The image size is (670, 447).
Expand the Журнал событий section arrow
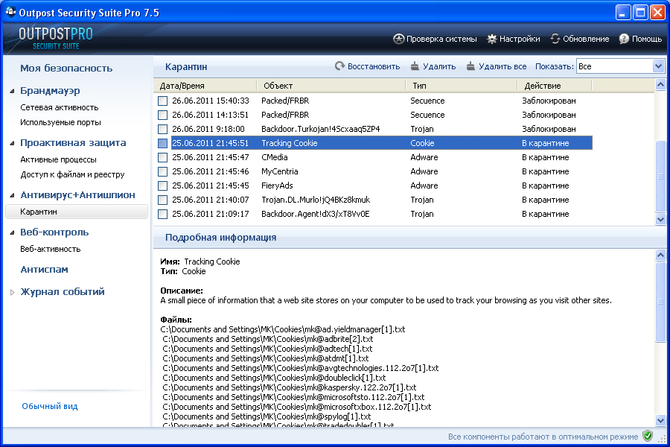[12, 292]
